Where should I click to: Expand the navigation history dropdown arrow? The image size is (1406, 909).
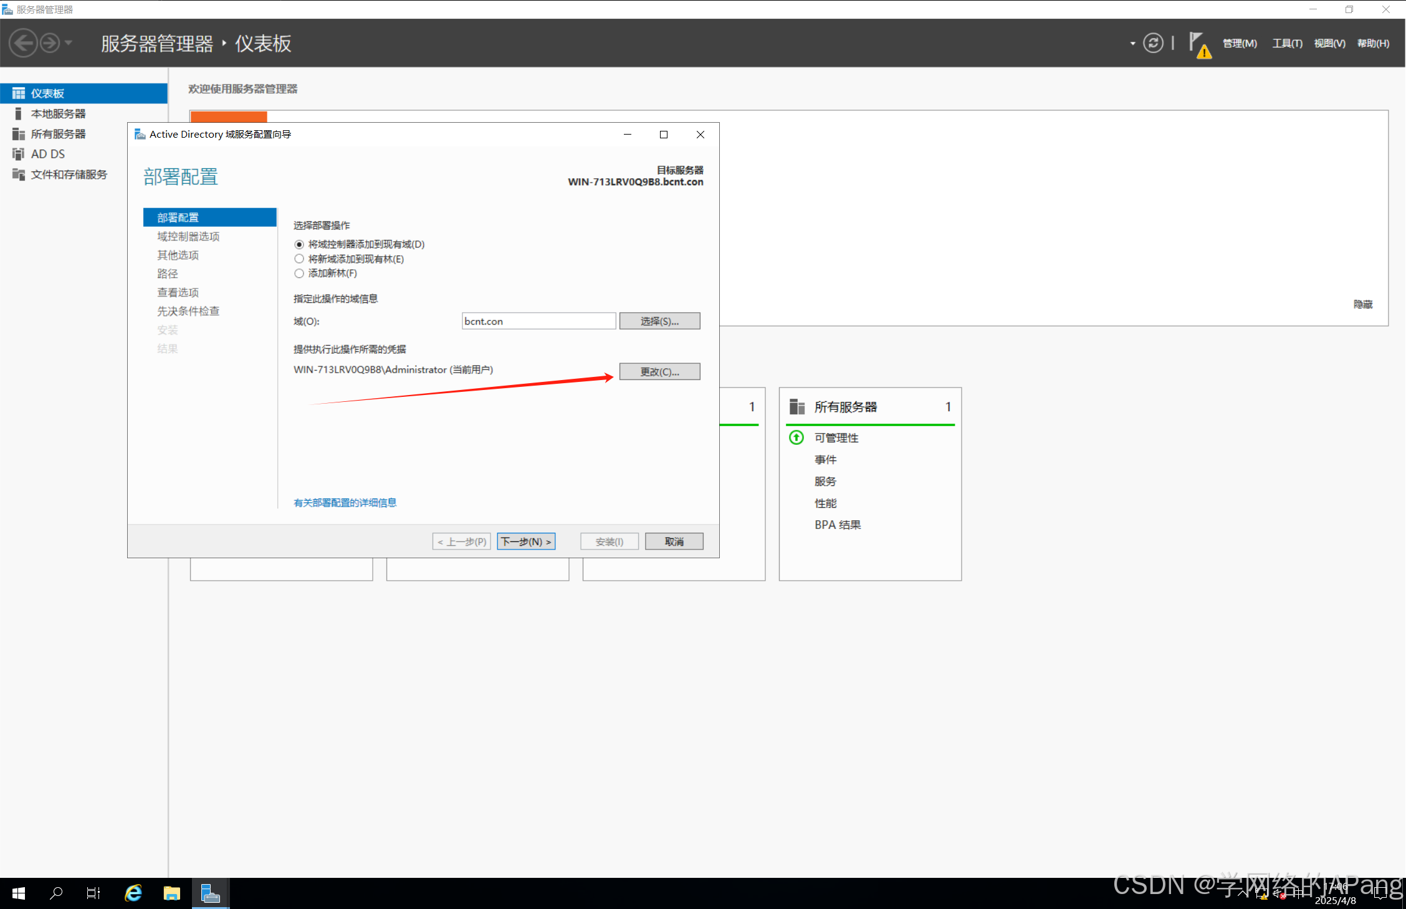click(69, 43)
